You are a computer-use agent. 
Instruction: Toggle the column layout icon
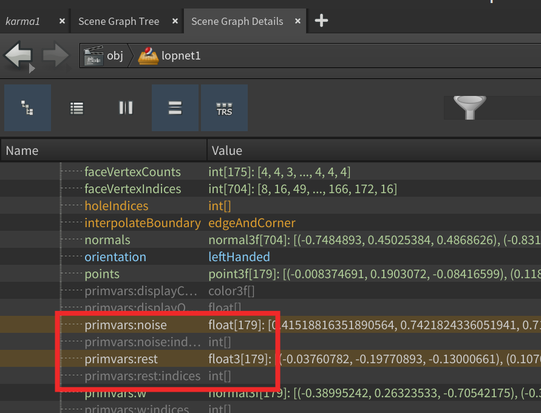[x=126, y=108]
